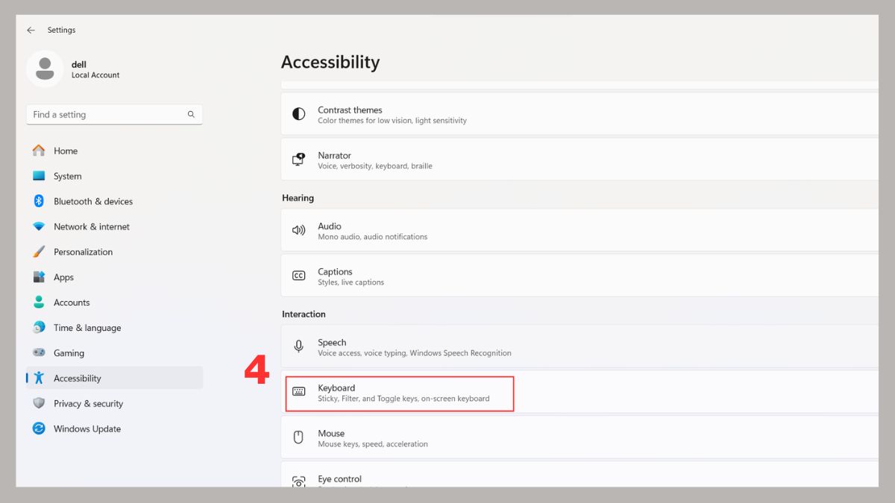Click the Home house icon
This screenshot has height=503, width=895.
39,151
